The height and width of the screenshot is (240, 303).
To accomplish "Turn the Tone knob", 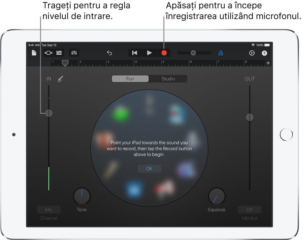I will coord(81,196).
